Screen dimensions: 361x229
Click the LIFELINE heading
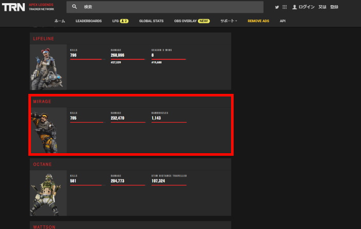click(43, 39)
